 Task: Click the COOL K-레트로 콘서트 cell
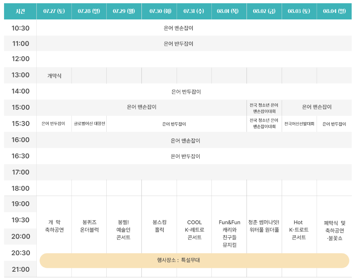click(x=194, y=225)
